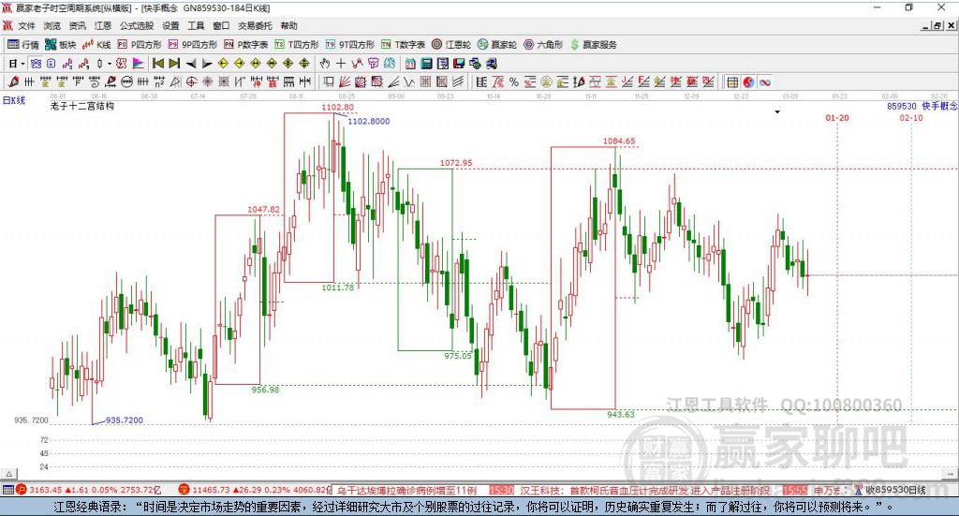This screenshot has height=516, width=959.
Task: Click the last yellow diamond arrow icon
Action: (304, 64)
